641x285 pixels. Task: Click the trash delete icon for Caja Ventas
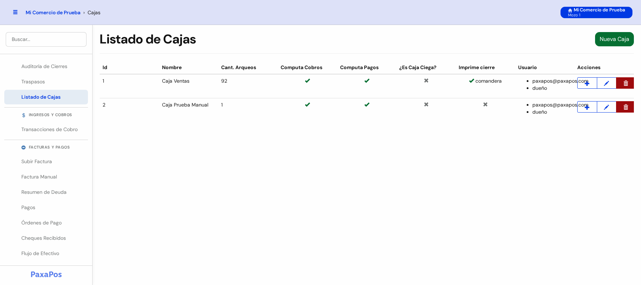[625, 83]
